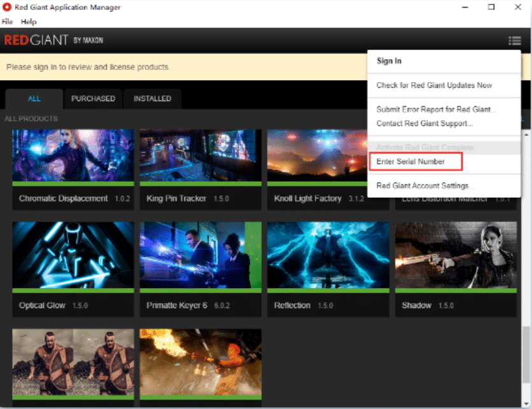Open the Shadow product thumbnail
The image size is (532, 409).
[455, 254]
